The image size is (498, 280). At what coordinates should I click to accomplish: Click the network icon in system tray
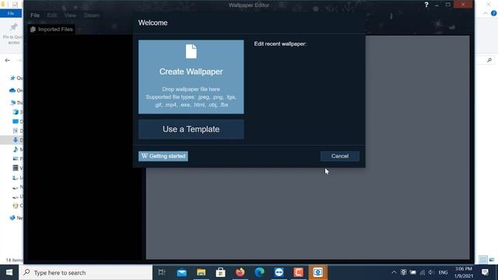[x=422, y=272]
